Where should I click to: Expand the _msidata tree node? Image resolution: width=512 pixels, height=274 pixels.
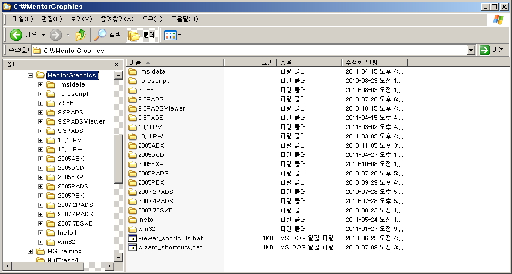tap(40, 85)
